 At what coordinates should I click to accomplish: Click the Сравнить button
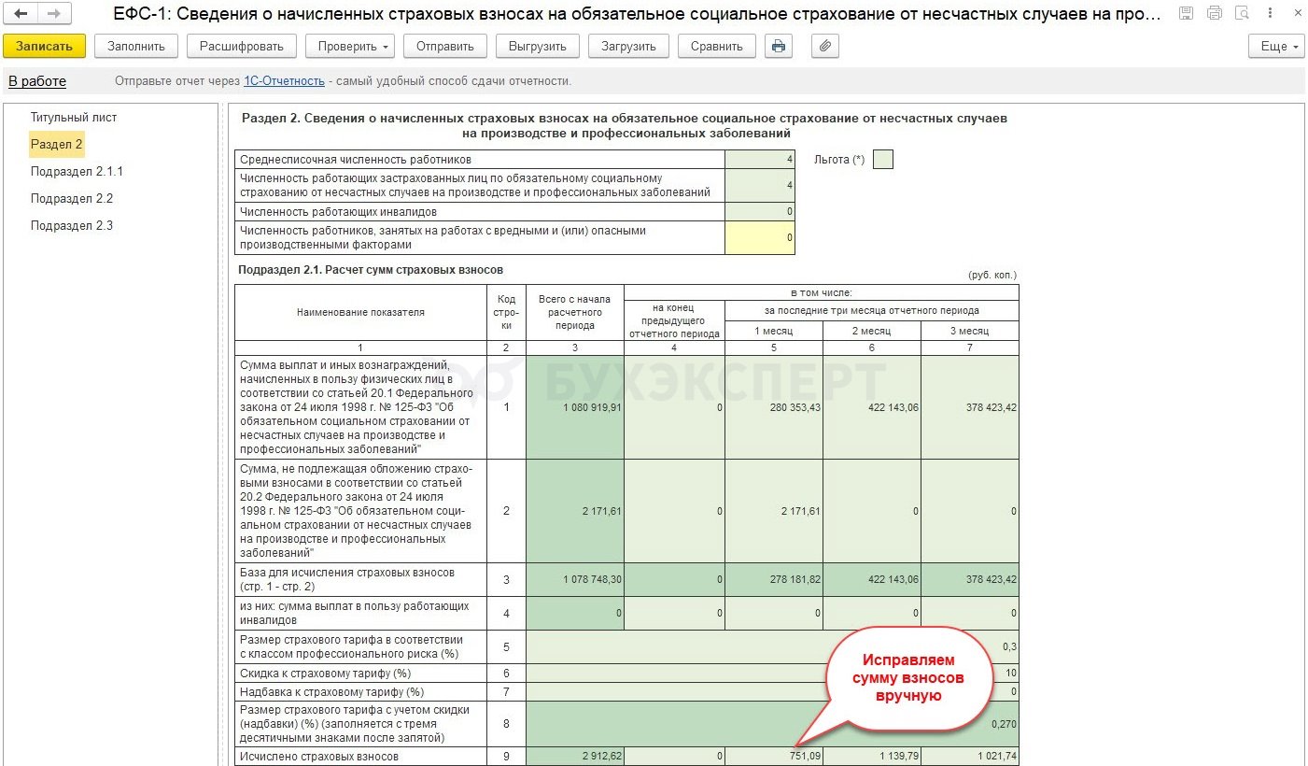717,46
